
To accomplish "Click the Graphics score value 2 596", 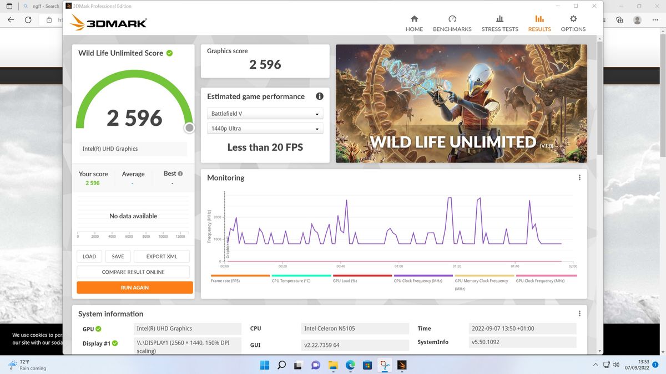I will [x=265, y=64].
